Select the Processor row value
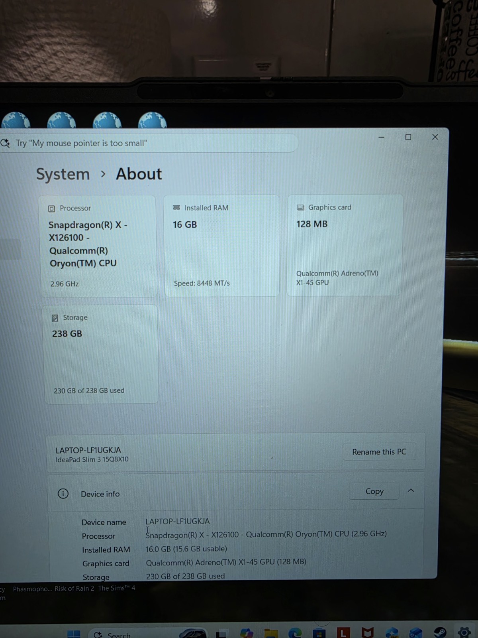The image size is (478, 638). click(266, 534)
